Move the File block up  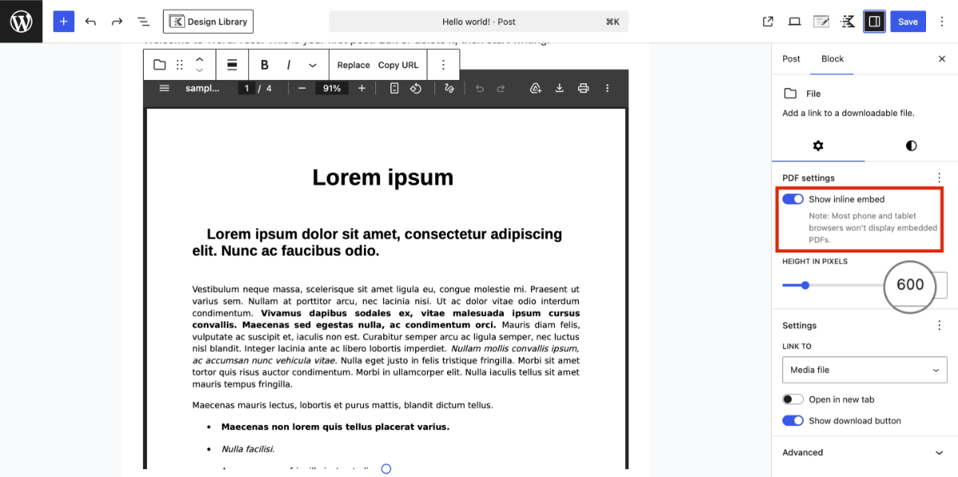click(200, 59)
